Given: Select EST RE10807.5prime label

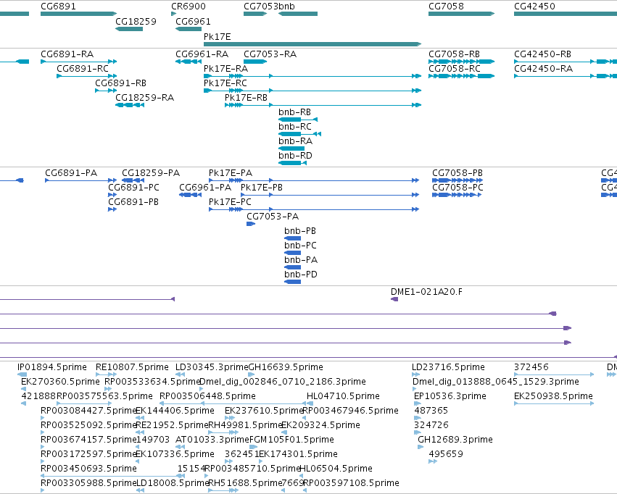Looking at the screenshot, I should point(132,367).
